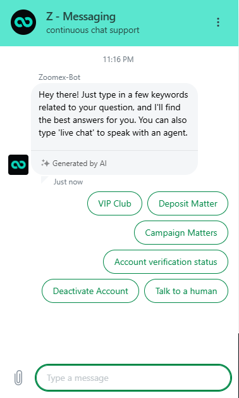Focus the Type a message field

[x=133, y=378]
